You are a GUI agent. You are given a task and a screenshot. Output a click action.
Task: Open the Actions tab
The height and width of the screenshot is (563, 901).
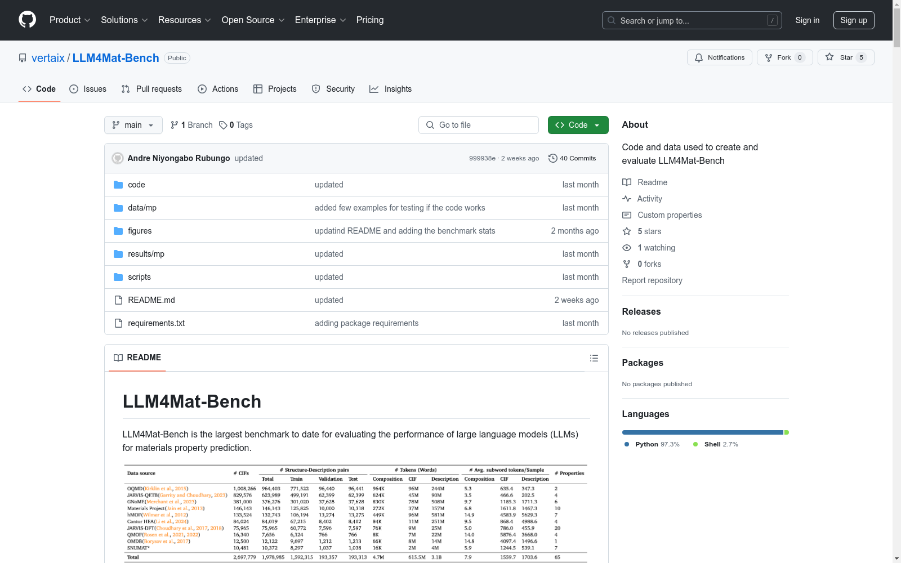(x=218, y=89)
